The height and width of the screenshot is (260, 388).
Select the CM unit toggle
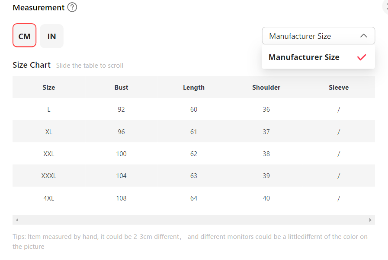(25, 36)
